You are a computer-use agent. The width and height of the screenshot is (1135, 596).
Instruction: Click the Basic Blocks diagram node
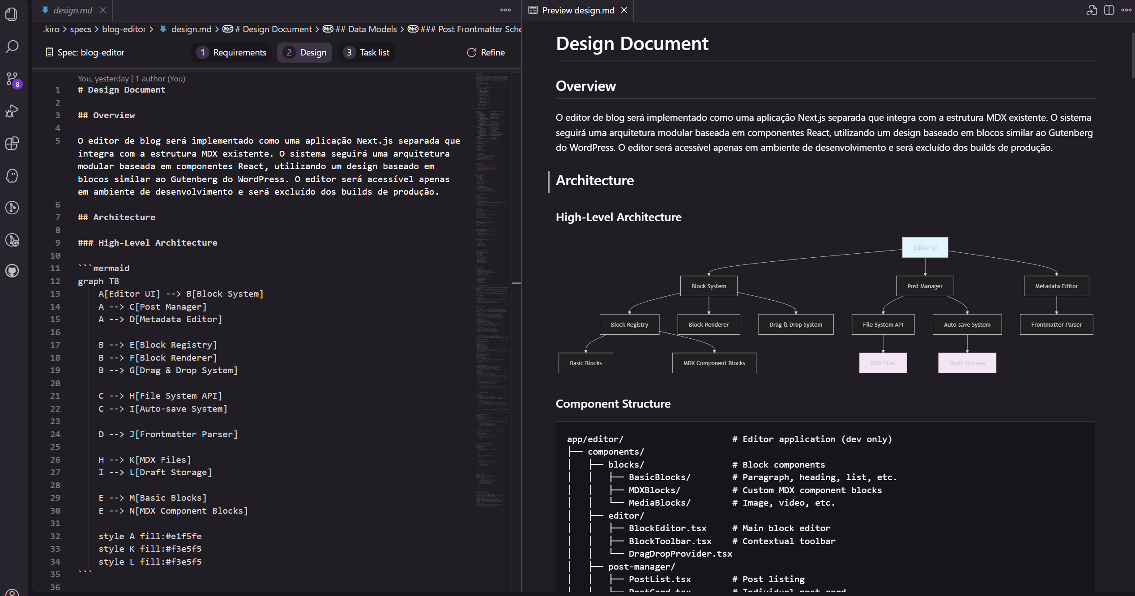[585, 363]
